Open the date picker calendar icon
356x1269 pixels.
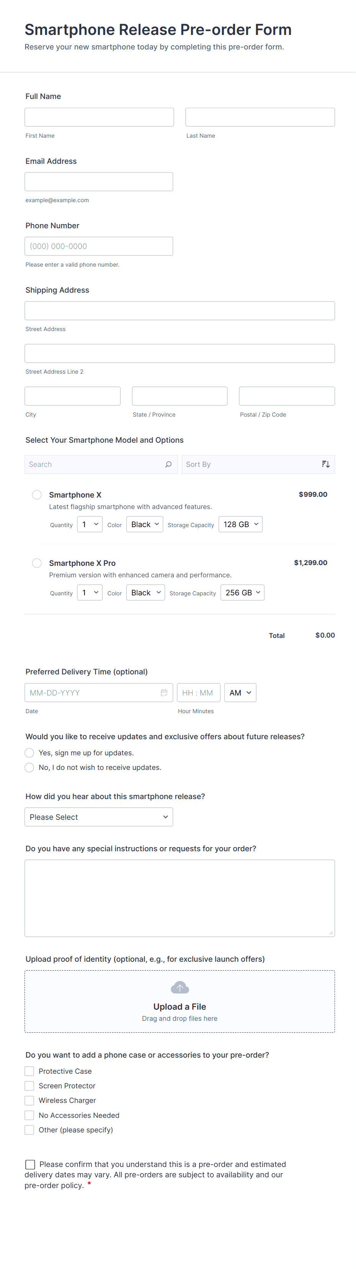164,693
